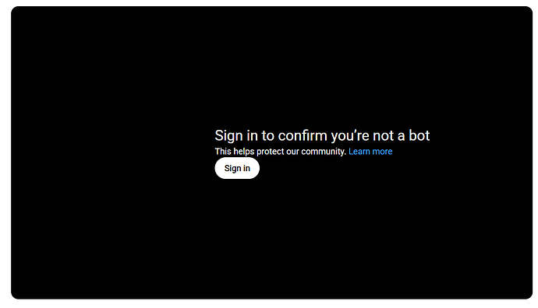Sign in to confirm you're not a bot
The height and width of the screenshot is (308, 538).
coord(237,168)
